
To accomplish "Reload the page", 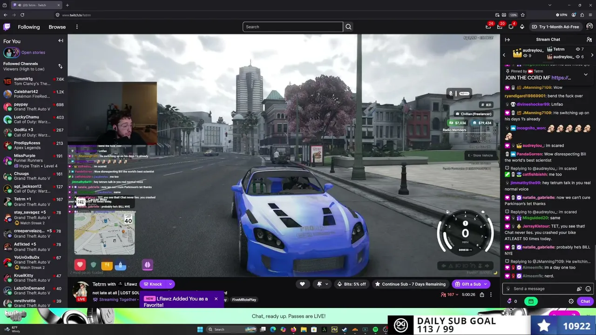I will point(22,15).
